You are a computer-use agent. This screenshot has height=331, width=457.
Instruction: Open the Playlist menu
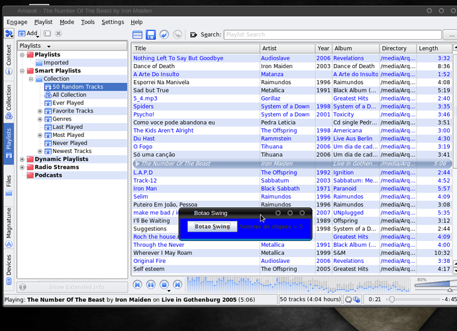(43, 22)
